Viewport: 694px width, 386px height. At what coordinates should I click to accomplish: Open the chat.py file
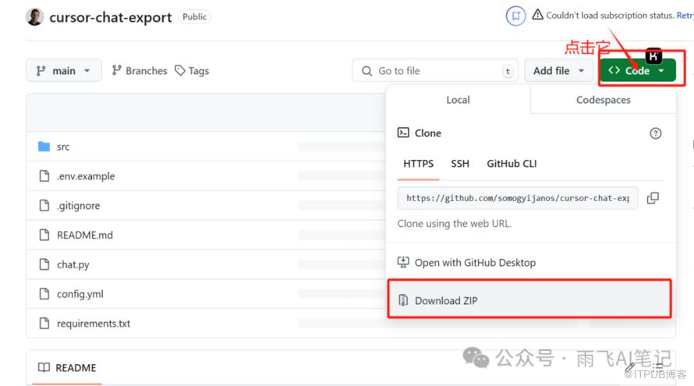click(73, 264)
